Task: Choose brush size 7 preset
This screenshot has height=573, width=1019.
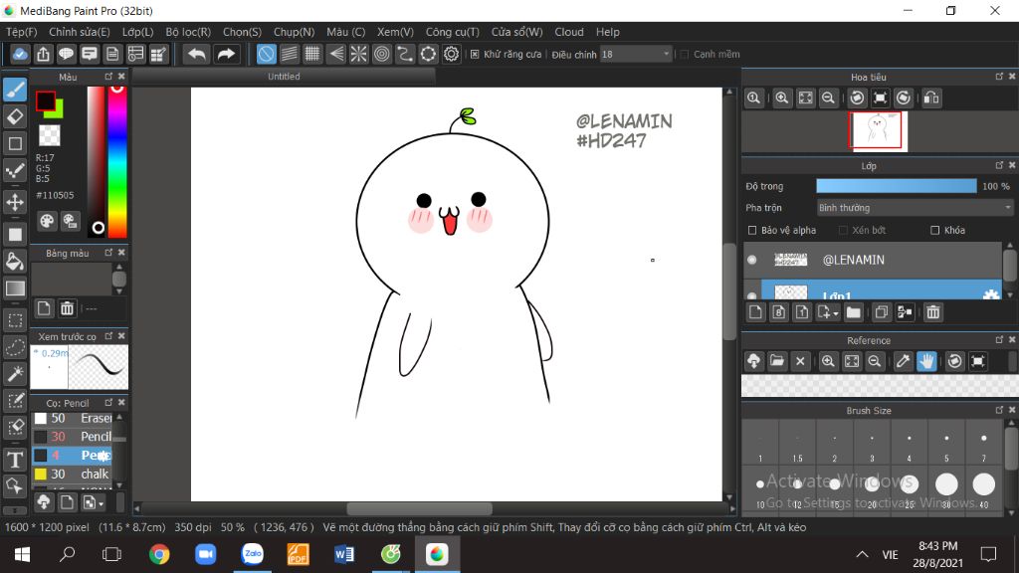Action: [x=984, y=444]
